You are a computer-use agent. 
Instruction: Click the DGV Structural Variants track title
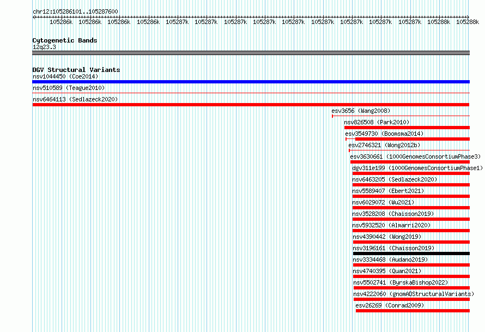coord(76,70)
